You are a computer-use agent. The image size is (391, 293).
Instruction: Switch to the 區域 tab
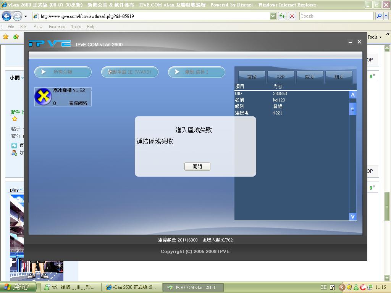point(252,77)
